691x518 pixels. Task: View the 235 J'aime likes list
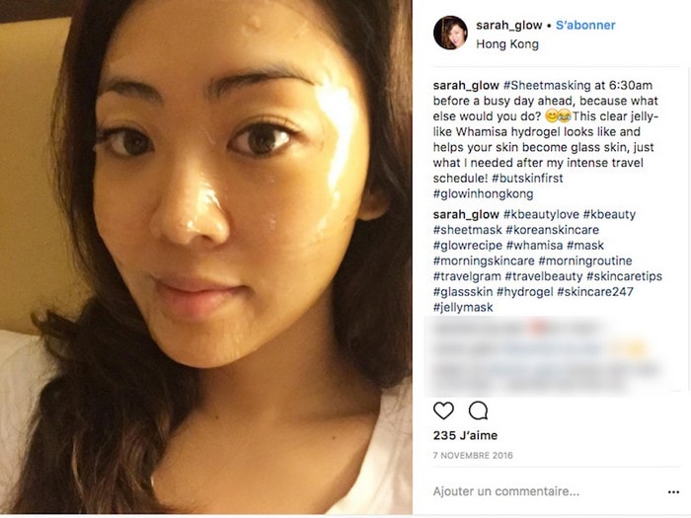(465, 436)
